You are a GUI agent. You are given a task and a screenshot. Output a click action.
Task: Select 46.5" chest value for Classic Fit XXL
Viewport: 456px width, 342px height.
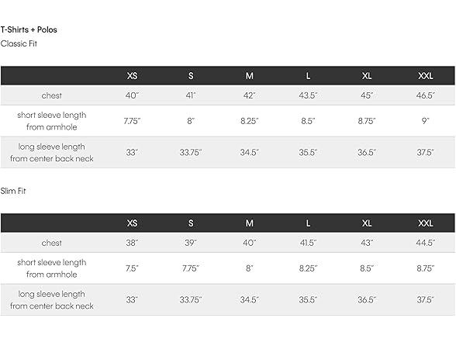pos(426,95)
